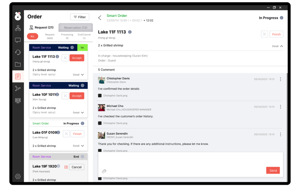The image size is (300, 187).
Task: Click image icon on Lake 19F 1920 card
Action: pos(66,167)
